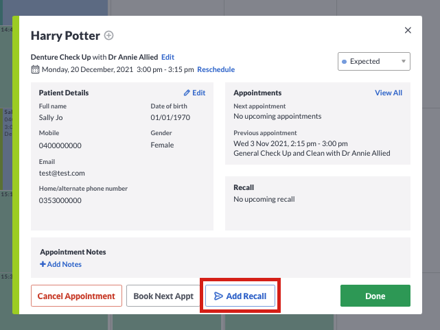This screenshot has width=440, height=330.
Task: Click the home phone number 0353000000
Action: coord(60,200)
